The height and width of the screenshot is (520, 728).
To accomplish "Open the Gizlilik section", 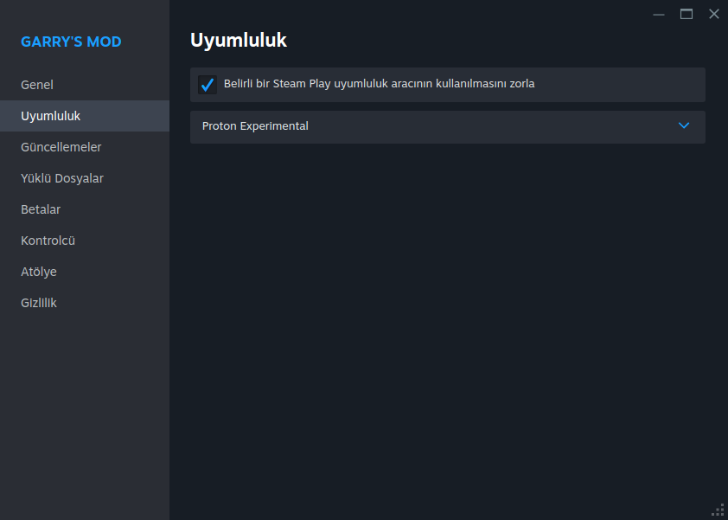I will click(x=39, y=303).
